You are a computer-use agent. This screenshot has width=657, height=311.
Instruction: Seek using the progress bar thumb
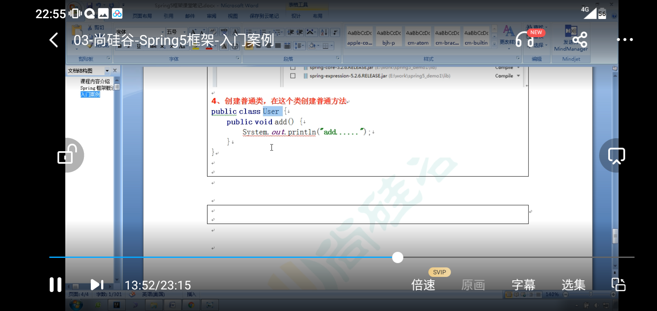click(x=398, y=257)
